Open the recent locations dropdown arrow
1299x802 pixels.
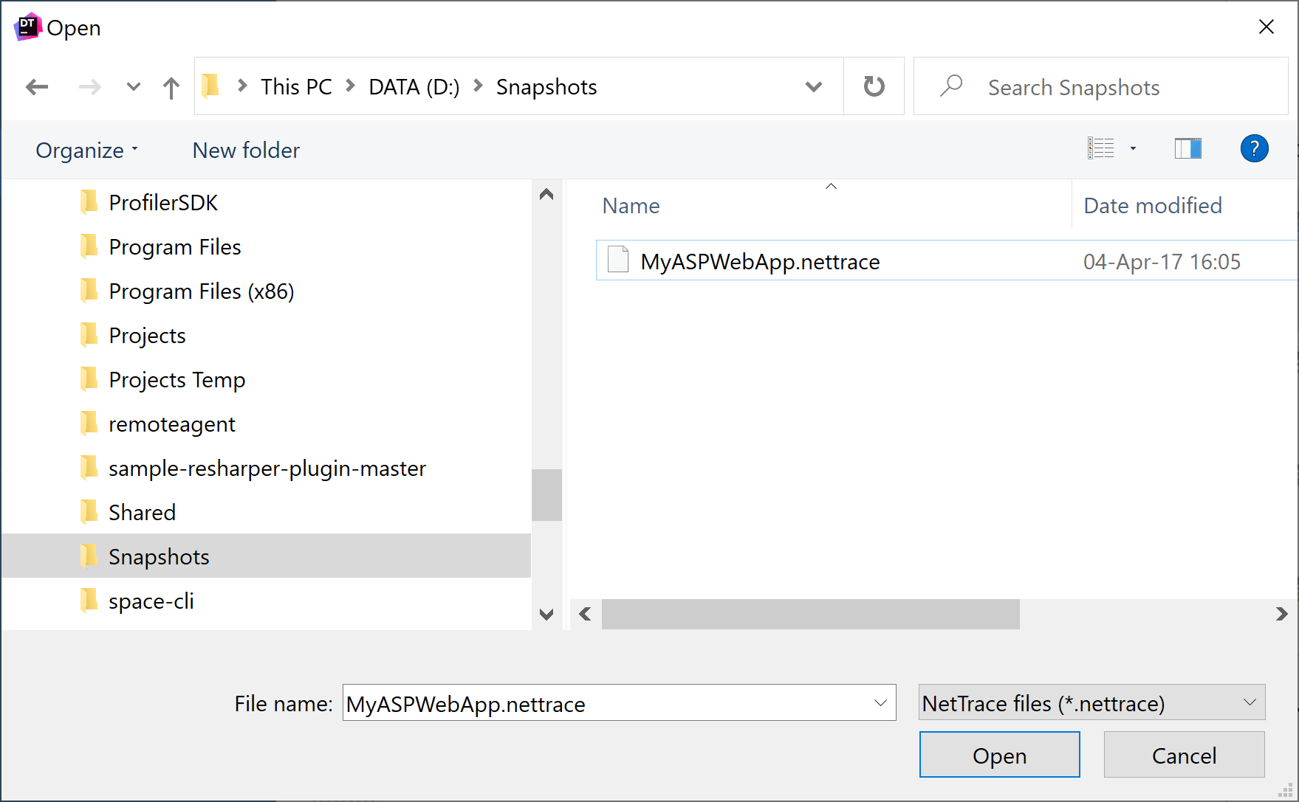pyautogui.click(x=134, y=87)
